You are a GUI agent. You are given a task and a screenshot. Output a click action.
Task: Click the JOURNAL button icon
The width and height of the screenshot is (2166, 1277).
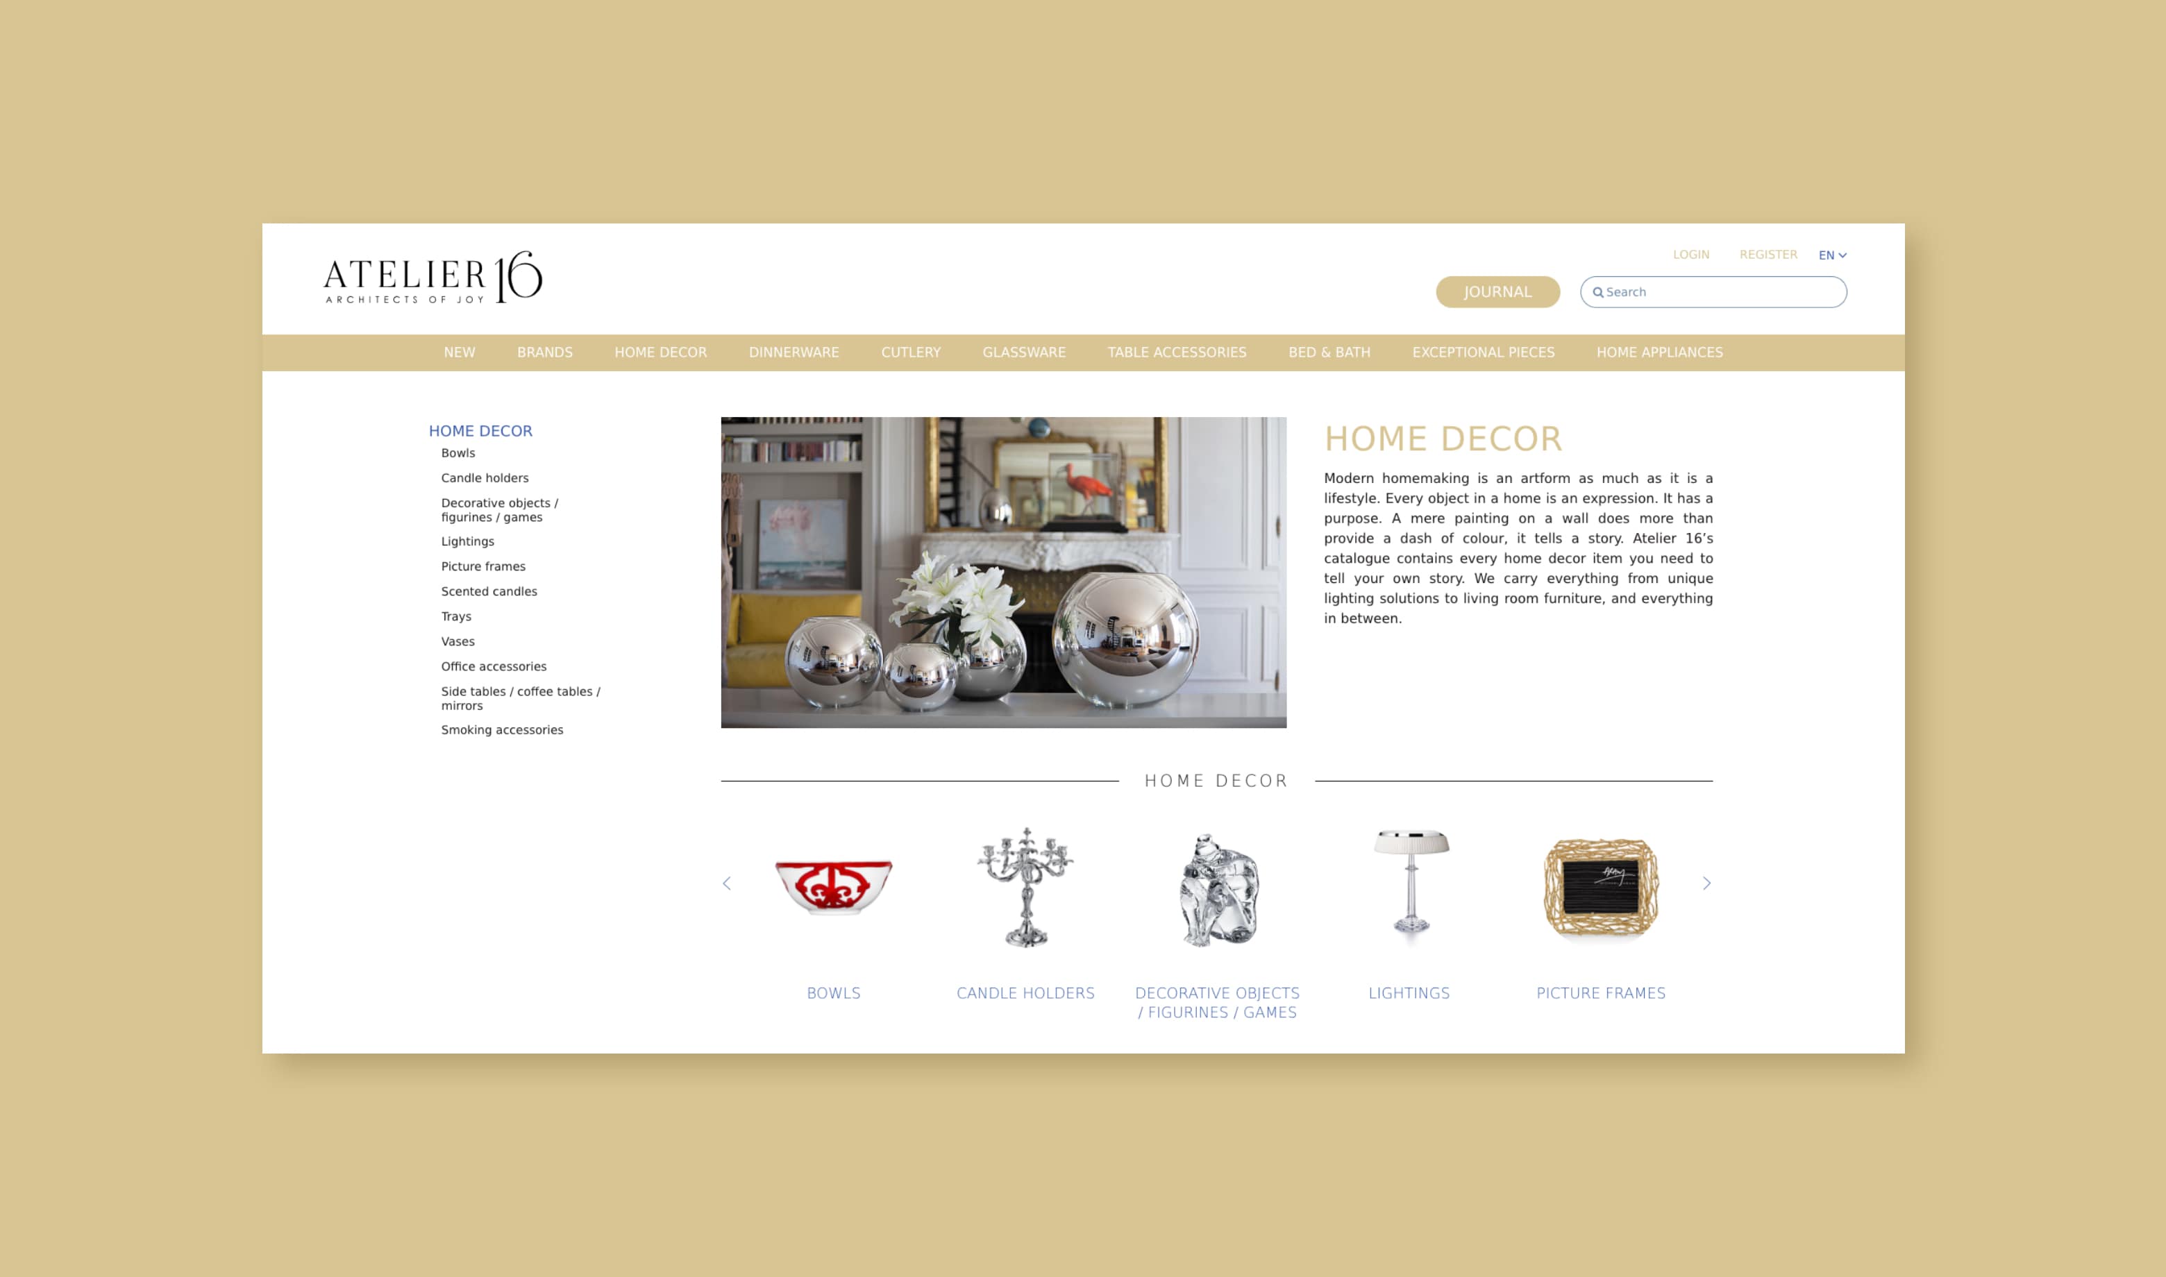(x=1495, y=292)
